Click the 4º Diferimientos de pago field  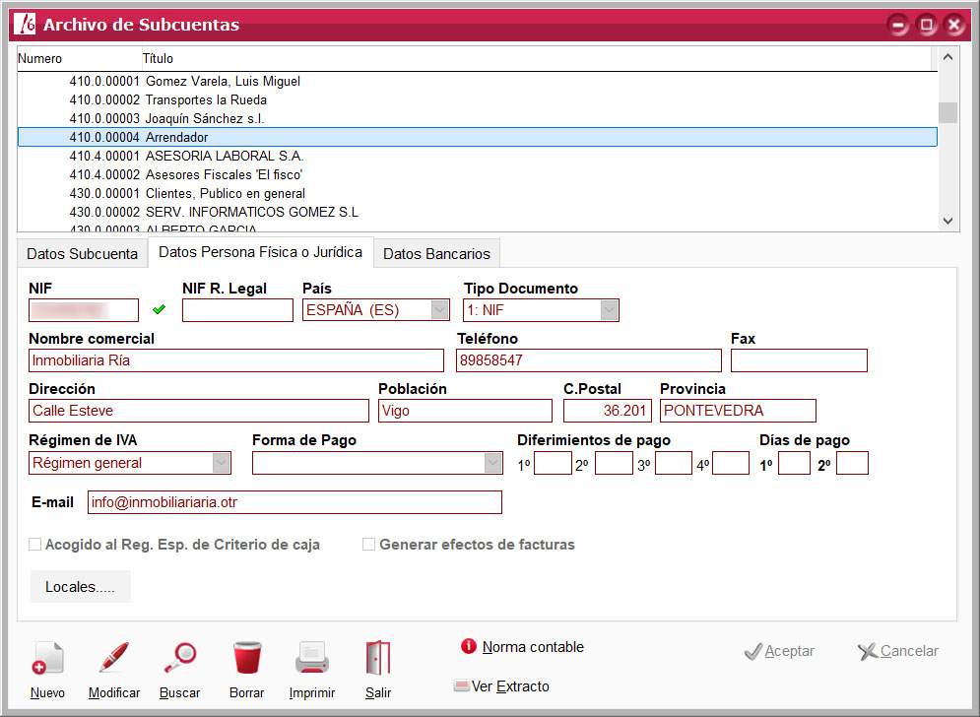tap(731, 463)
